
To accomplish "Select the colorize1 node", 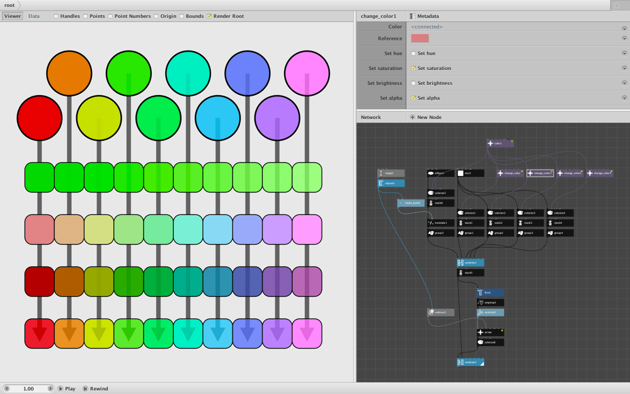I will [471, 213].
